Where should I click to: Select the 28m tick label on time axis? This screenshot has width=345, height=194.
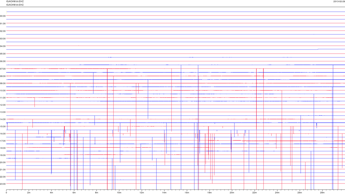click(x=322, y=193)
